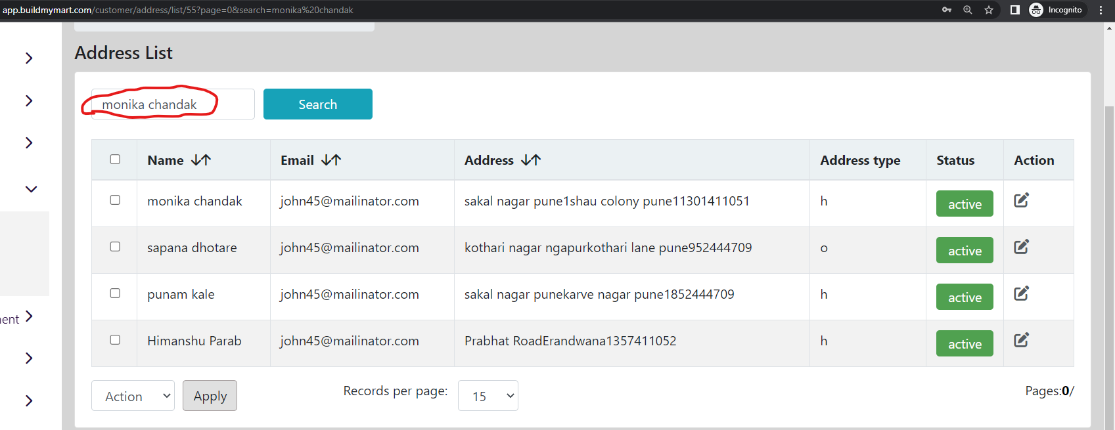Check the Himanshu Parab row checkbox

[115, 340]
